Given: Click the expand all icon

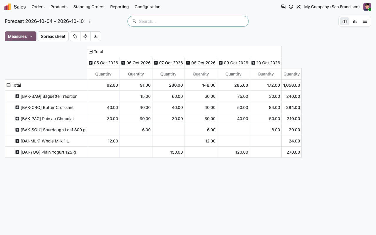Looking at the screenshot, I should pos(85,36).
